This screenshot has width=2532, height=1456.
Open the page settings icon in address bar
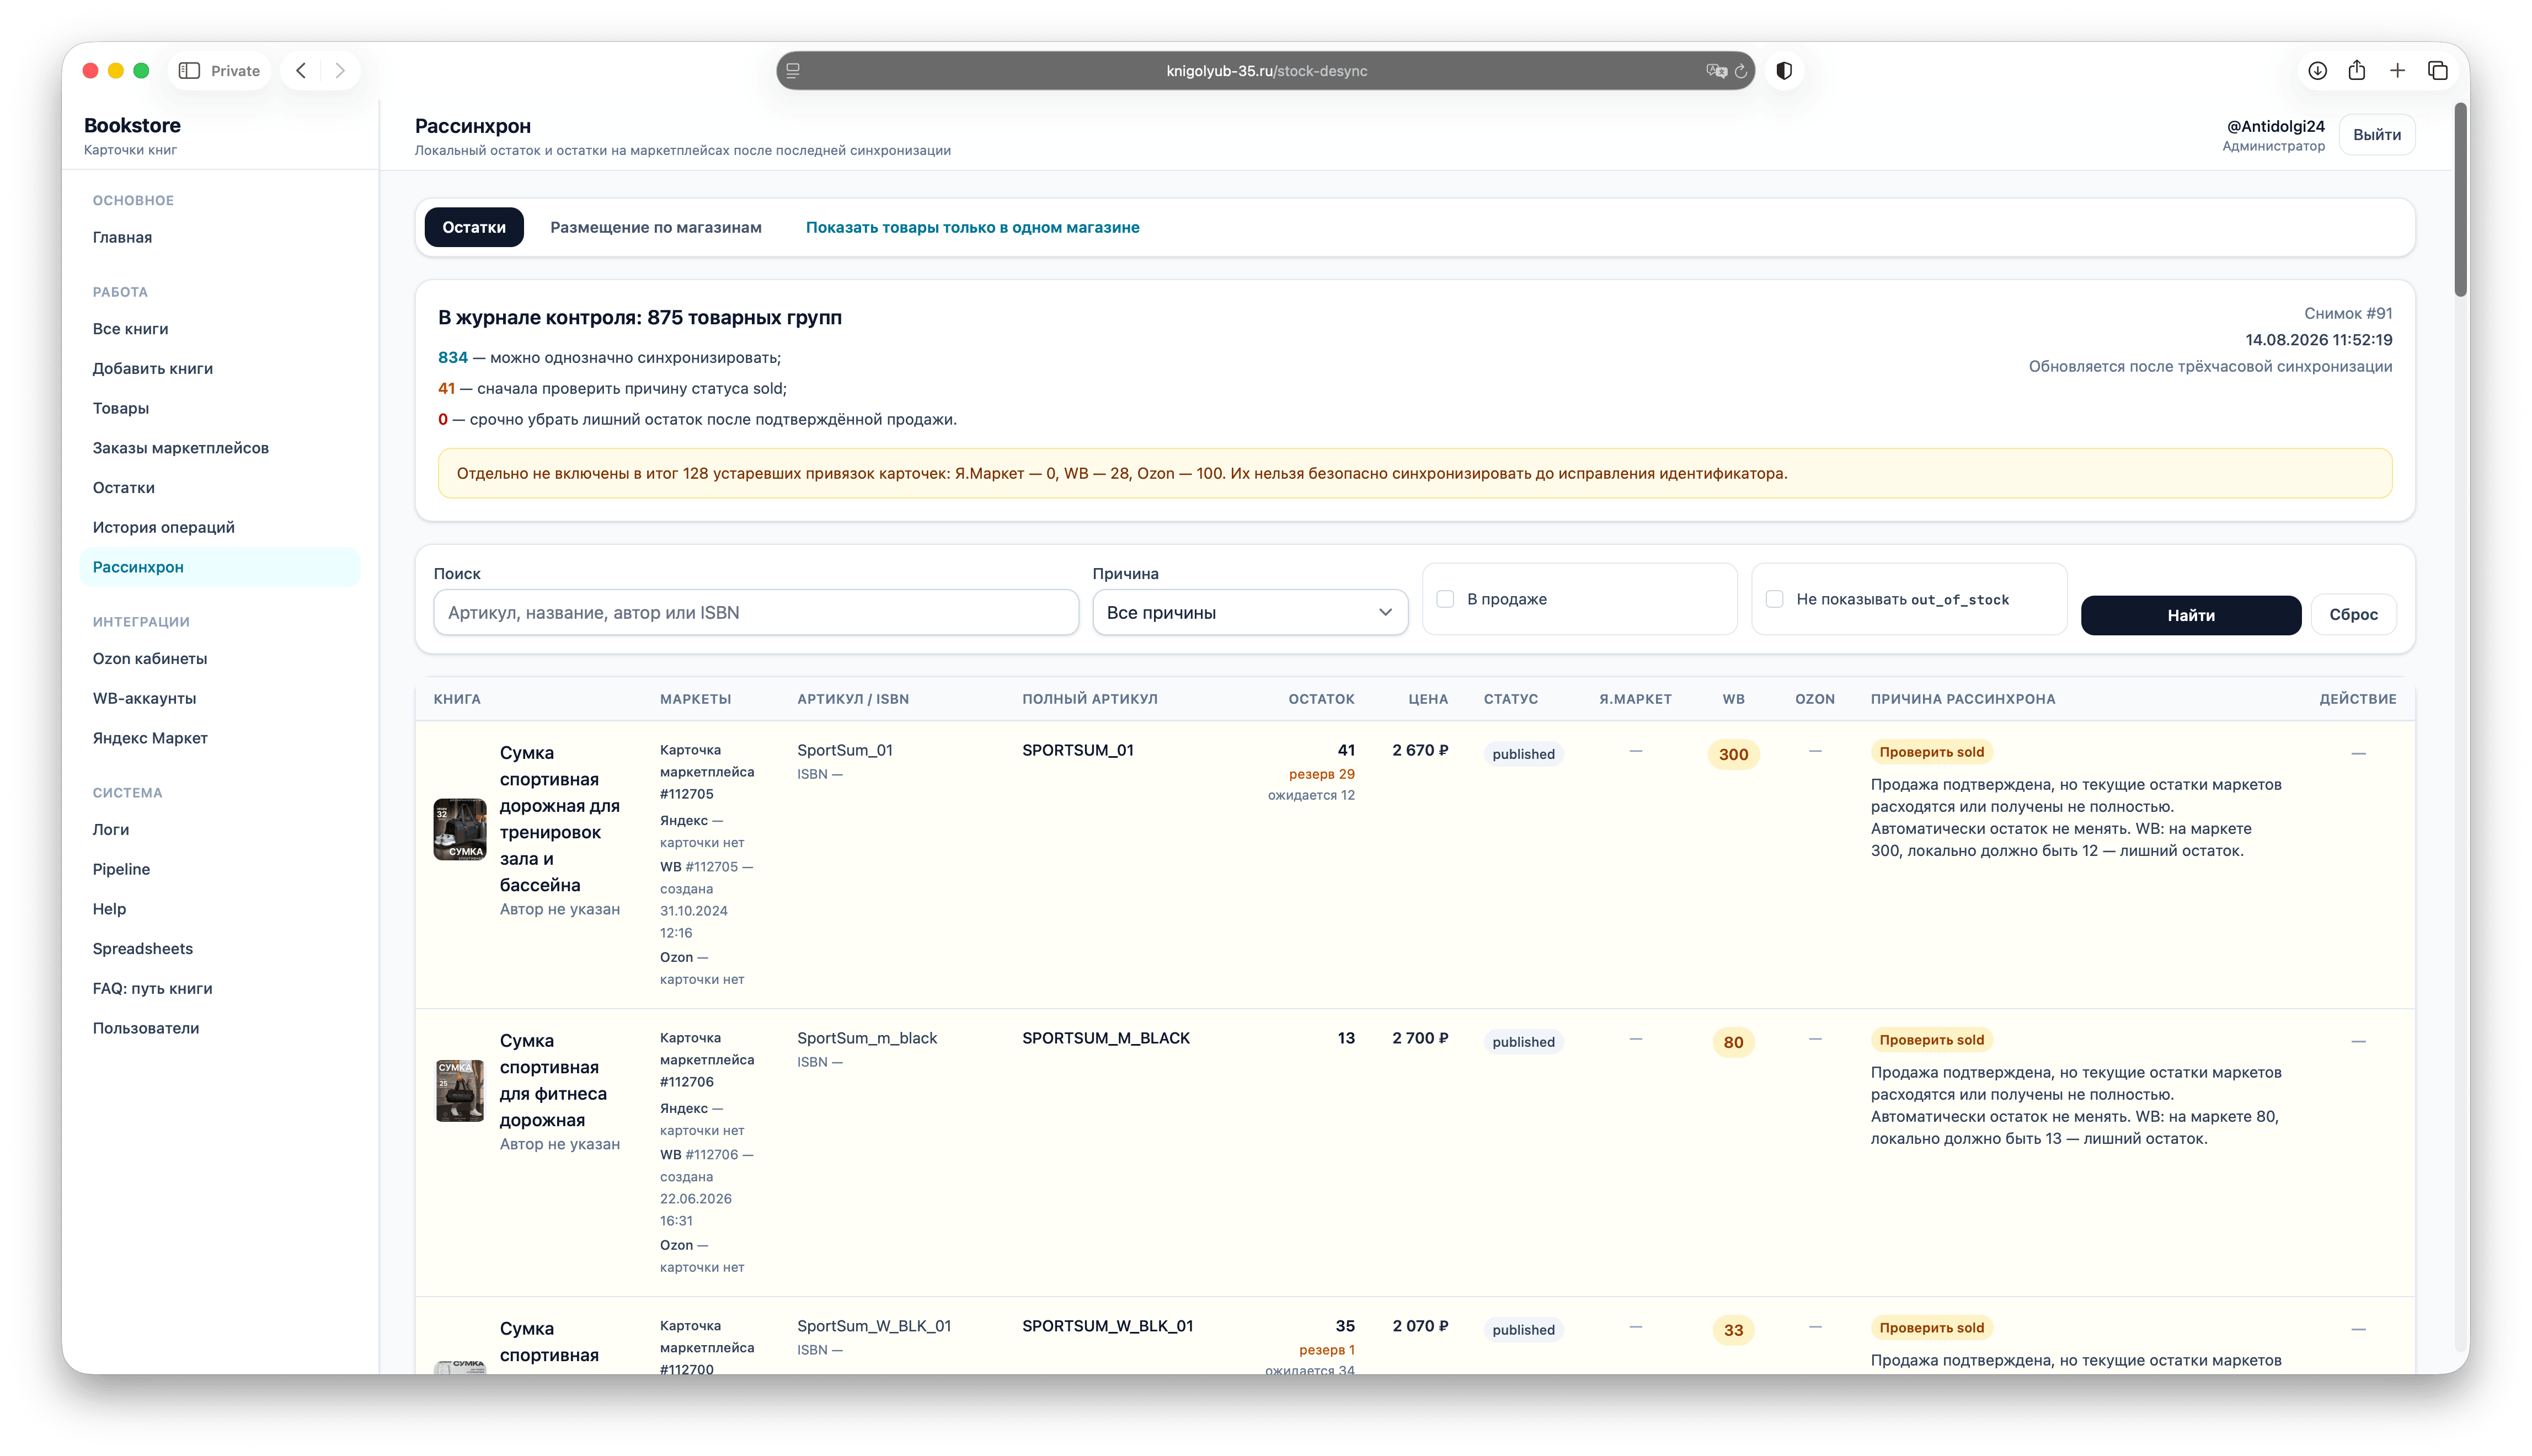coord(793,70)
